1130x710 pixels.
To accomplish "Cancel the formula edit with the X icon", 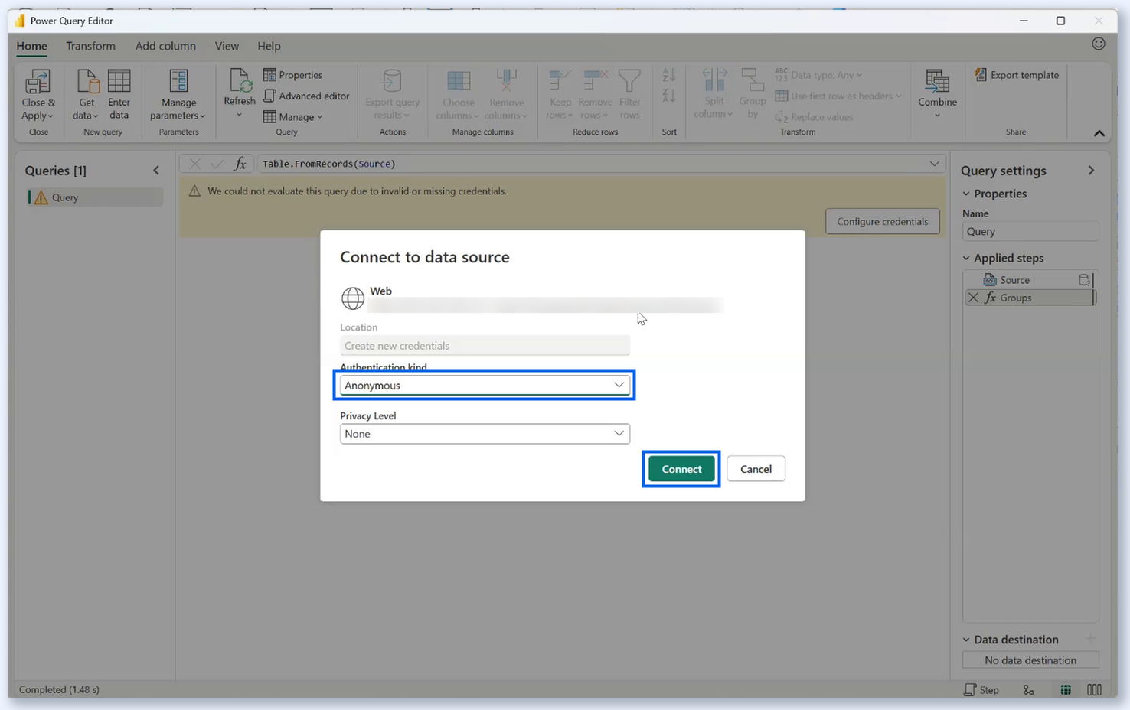I will click(195, 164).
